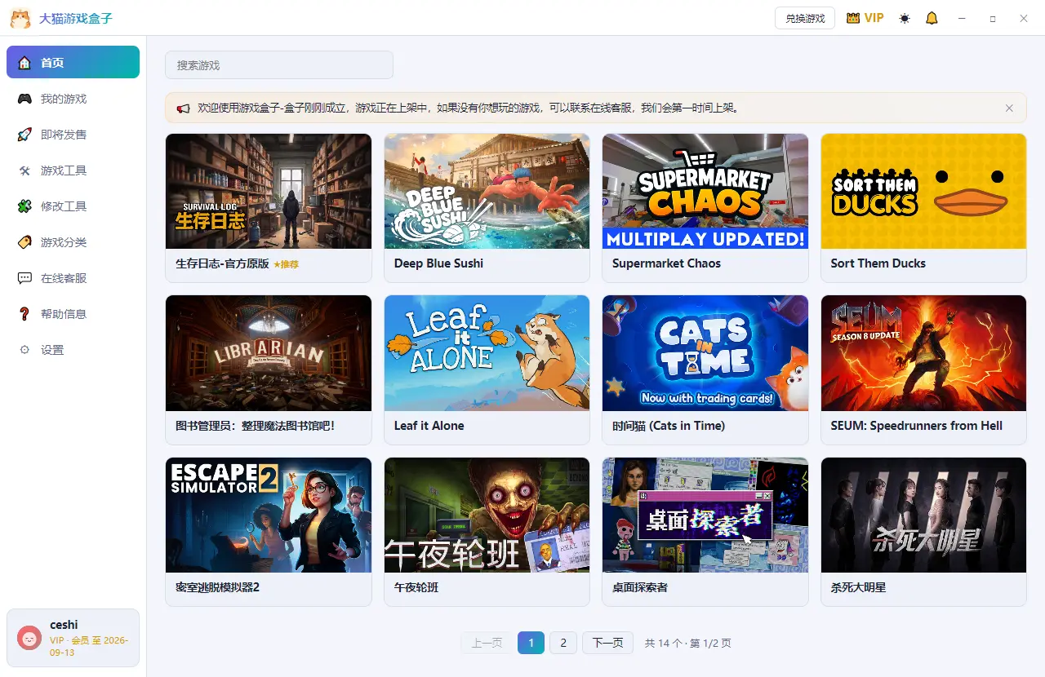Click the Leaf it Alone title text
This screenshot has height=677, width=1045.
pyautogui.click(x=429, y=426)
